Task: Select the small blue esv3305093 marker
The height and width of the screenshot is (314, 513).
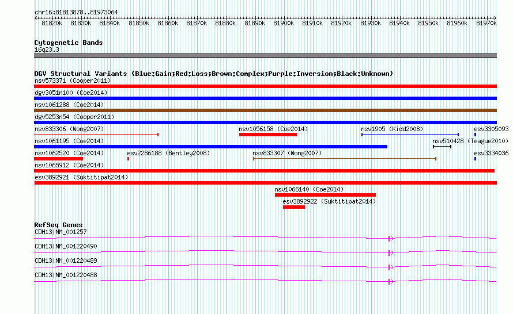Action: tap(475, 135)
